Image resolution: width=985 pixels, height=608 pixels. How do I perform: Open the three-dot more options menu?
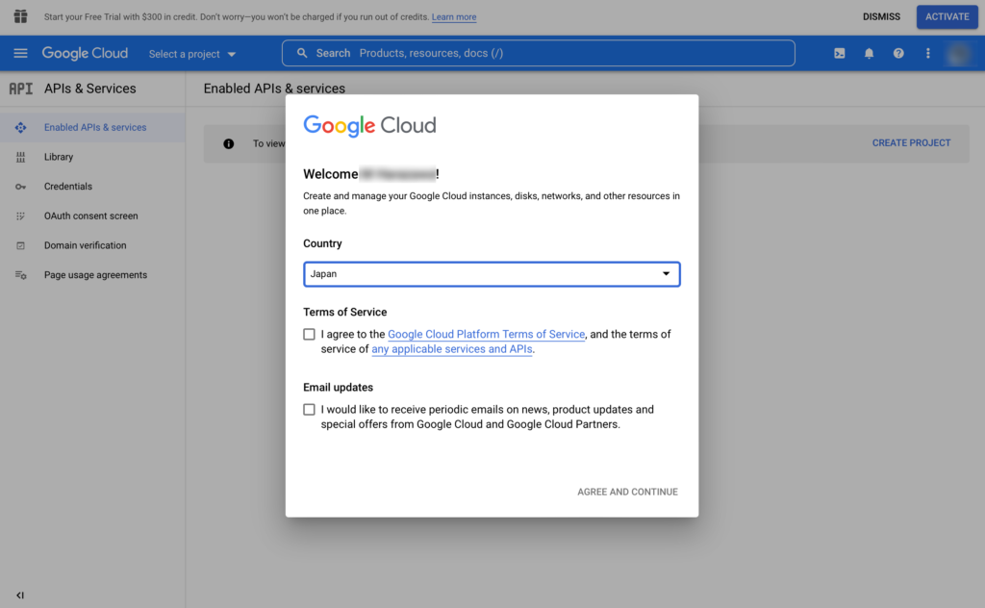coord(927,54)
